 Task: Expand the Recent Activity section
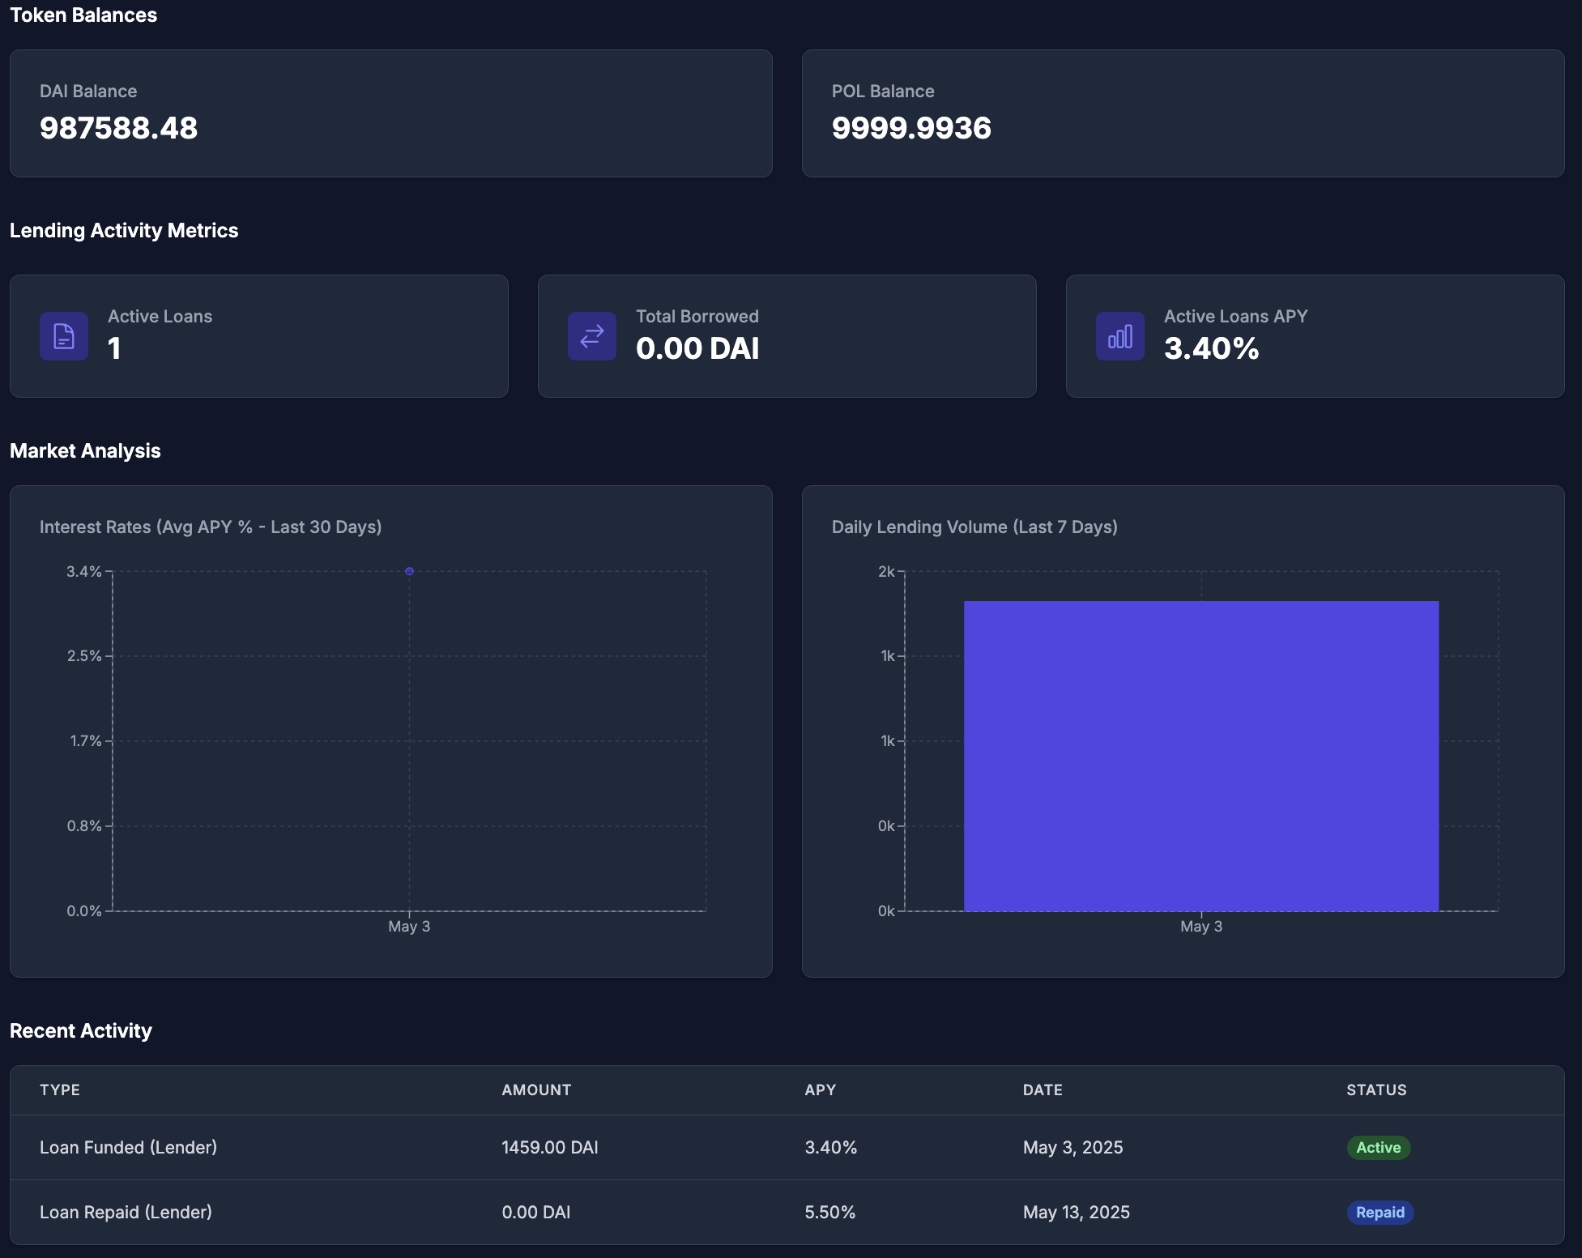(80, 1030)
